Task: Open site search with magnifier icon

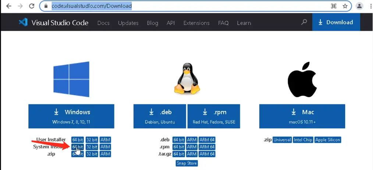Action: coord(304,22)
